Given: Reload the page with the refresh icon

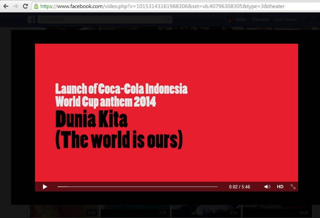Looking at the screenshot, I should click(x=25, y=6).
